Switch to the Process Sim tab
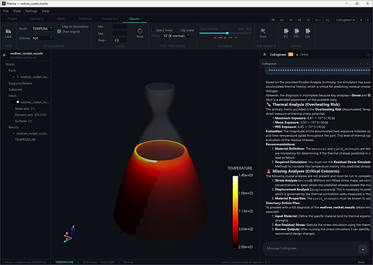This screenshot has width=373, height=265. [110, 18]
